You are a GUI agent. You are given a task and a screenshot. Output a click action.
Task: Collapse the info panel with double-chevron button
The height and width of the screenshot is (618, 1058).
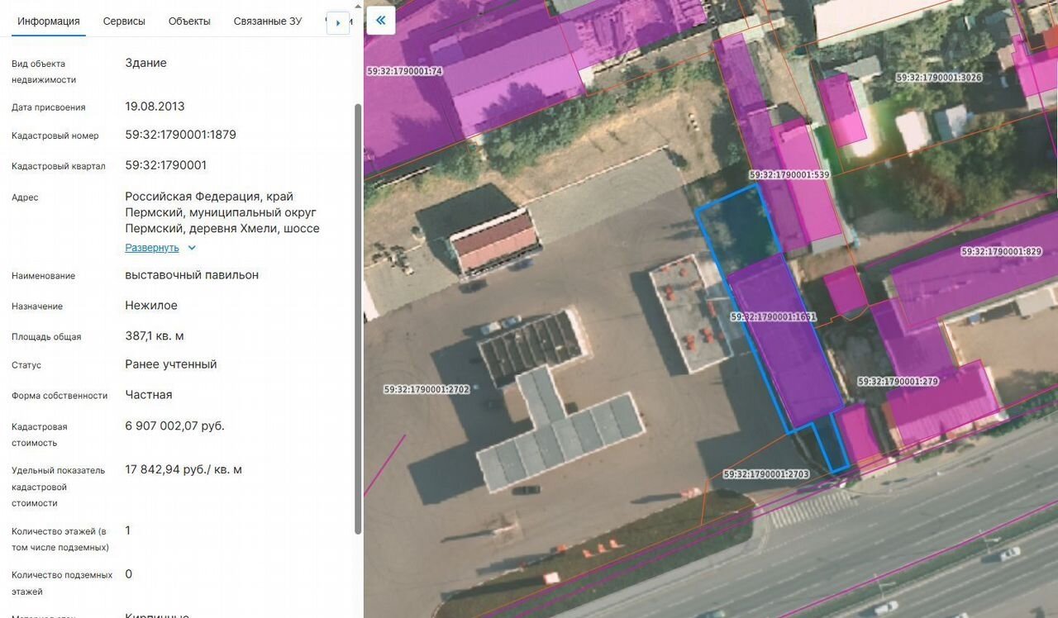[x=380, y=21]
